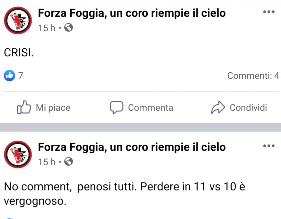Click the Condividi share arrow icon

point(218,107)
